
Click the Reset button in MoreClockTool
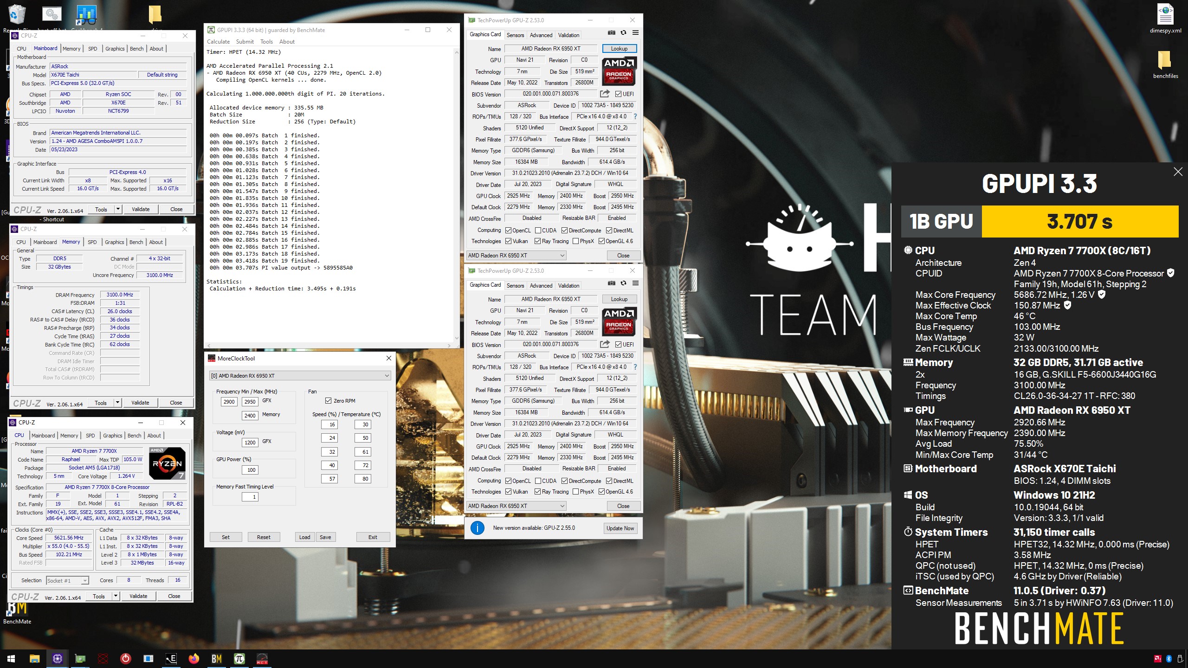pyautogui.click(x=264, y=537)
